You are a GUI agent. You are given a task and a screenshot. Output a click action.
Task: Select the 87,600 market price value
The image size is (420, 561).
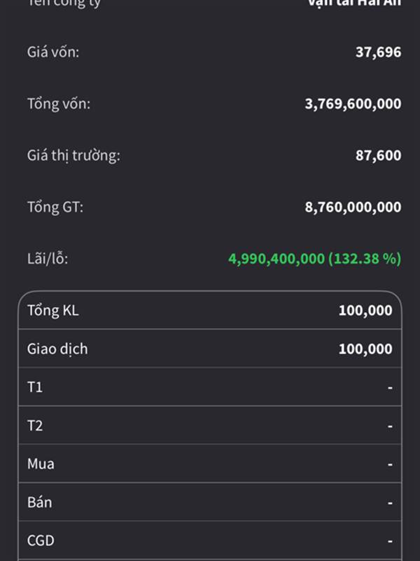378,155
